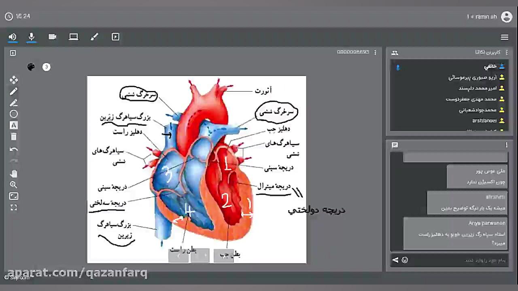The image size is (518, 291).
Task: Select the Circle shape tool
Action: click(x=14, y=114)
